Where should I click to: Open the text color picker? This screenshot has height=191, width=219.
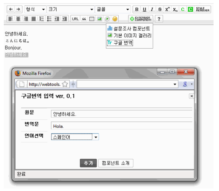tap(182, 9)
